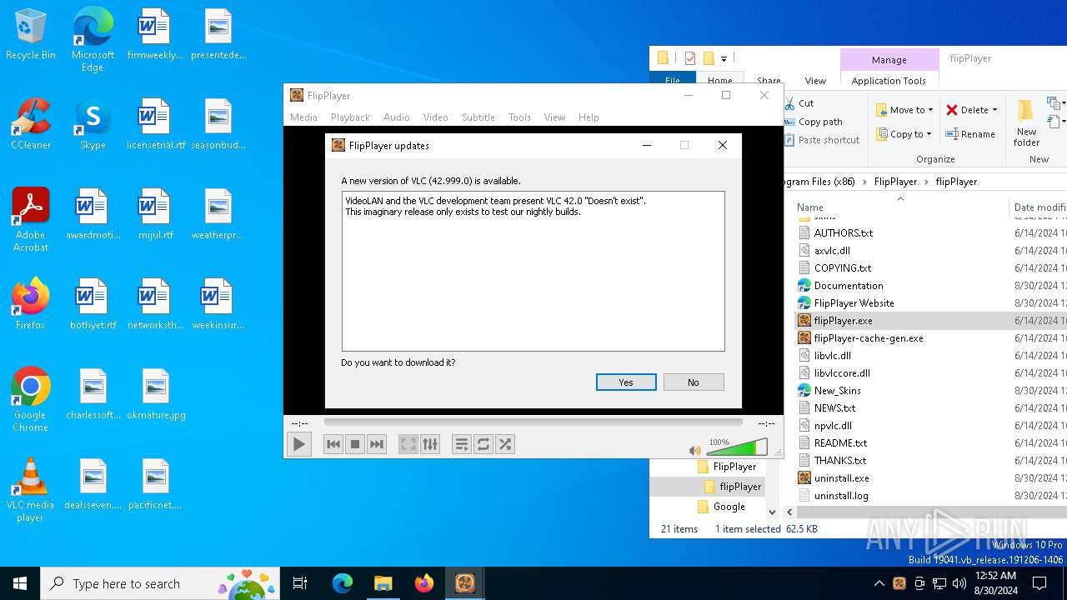Select the Google folder in navigation tree
The width and height of the screenshot is (1067, 600).
pyautogui.click(x=729, y=507)
